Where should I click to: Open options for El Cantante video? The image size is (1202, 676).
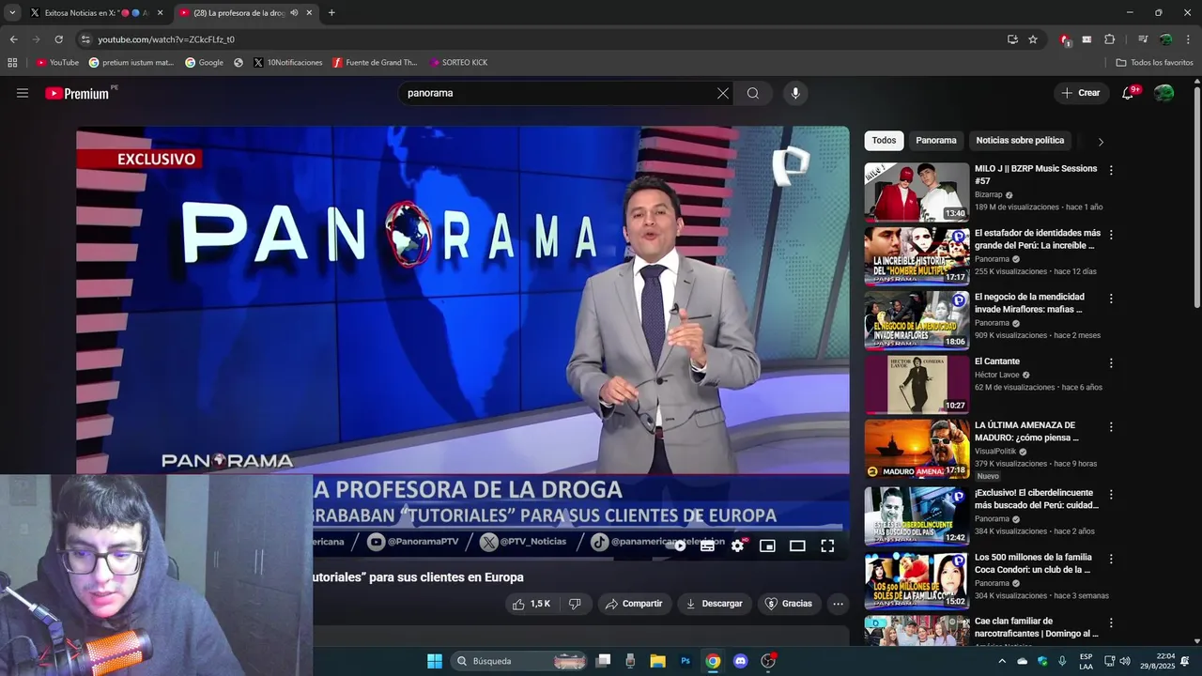[1111, 362]
